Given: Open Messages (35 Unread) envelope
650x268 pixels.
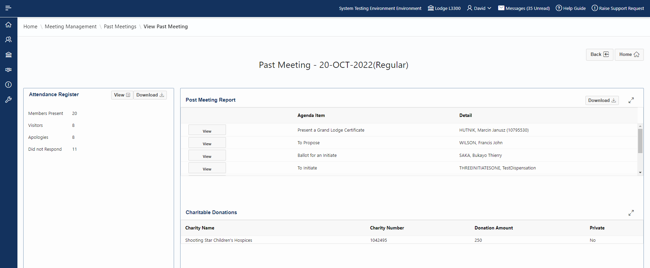Looking at the screenshot, I should [x=523, y=8].
